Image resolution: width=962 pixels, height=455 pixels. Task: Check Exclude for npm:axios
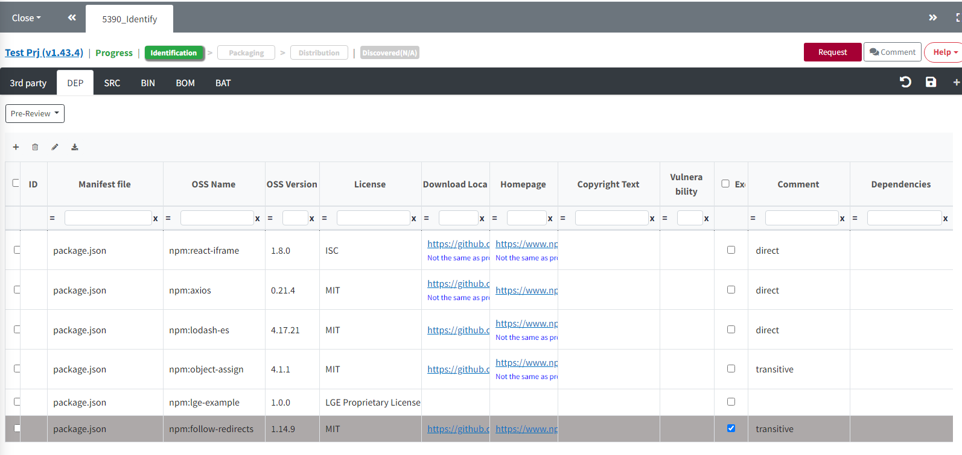(x=731, y=289)
